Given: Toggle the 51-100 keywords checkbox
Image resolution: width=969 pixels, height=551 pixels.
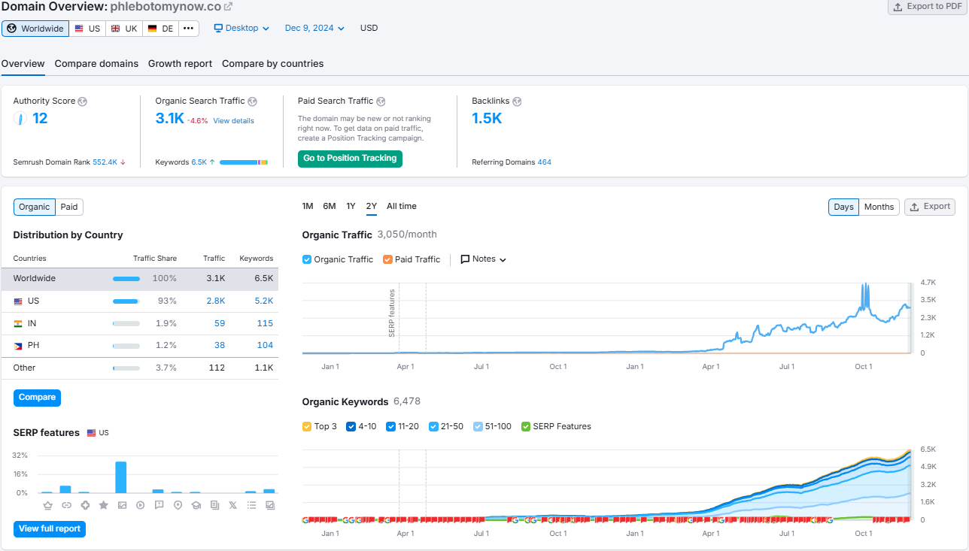Looking at the screenshot, I should (x=478, y=426).
